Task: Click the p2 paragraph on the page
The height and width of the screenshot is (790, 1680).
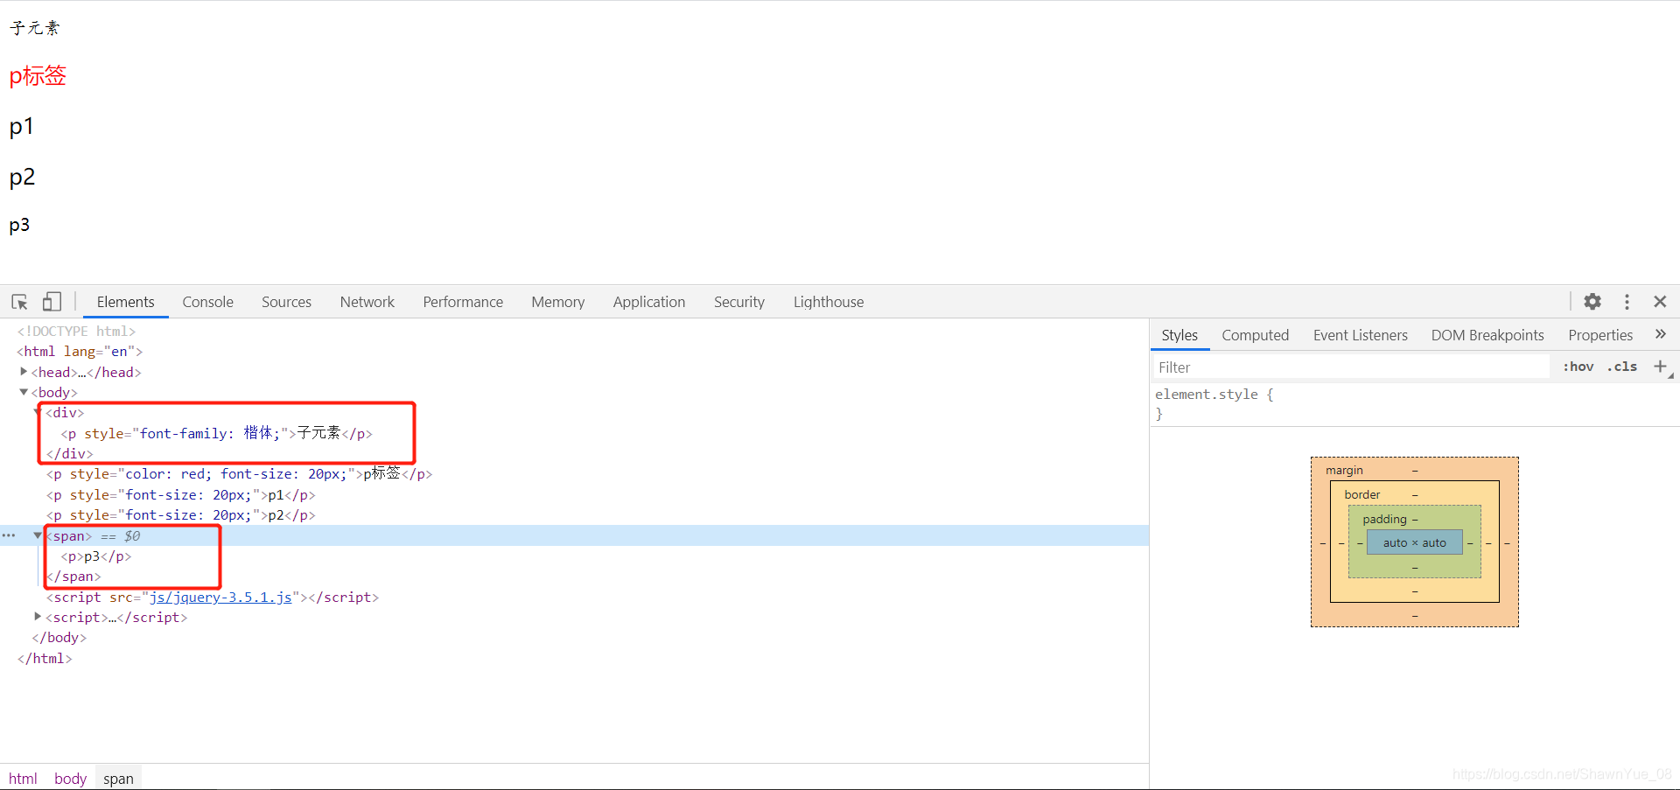Action: click(22, 177)
